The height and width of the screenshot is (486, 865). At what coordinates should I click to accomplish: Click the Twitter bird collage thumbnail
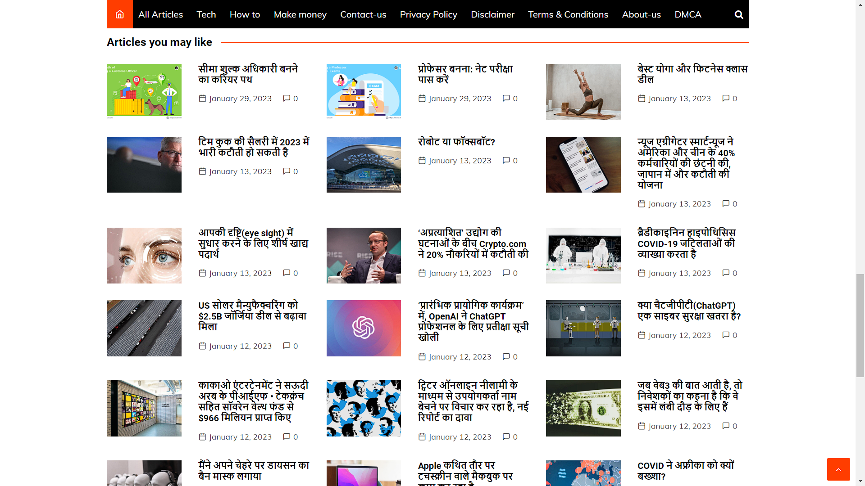tap(364, 408)
